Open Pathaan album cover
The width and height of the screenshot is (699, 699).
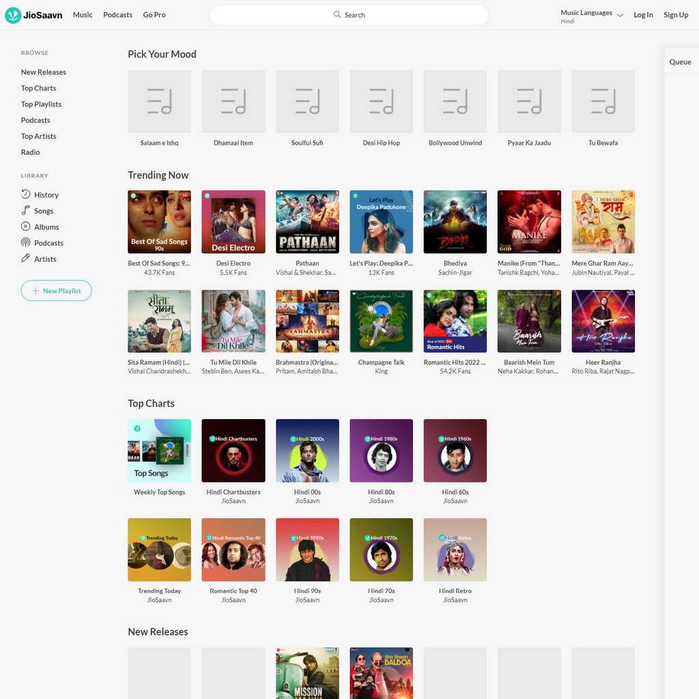coord(307,222)
